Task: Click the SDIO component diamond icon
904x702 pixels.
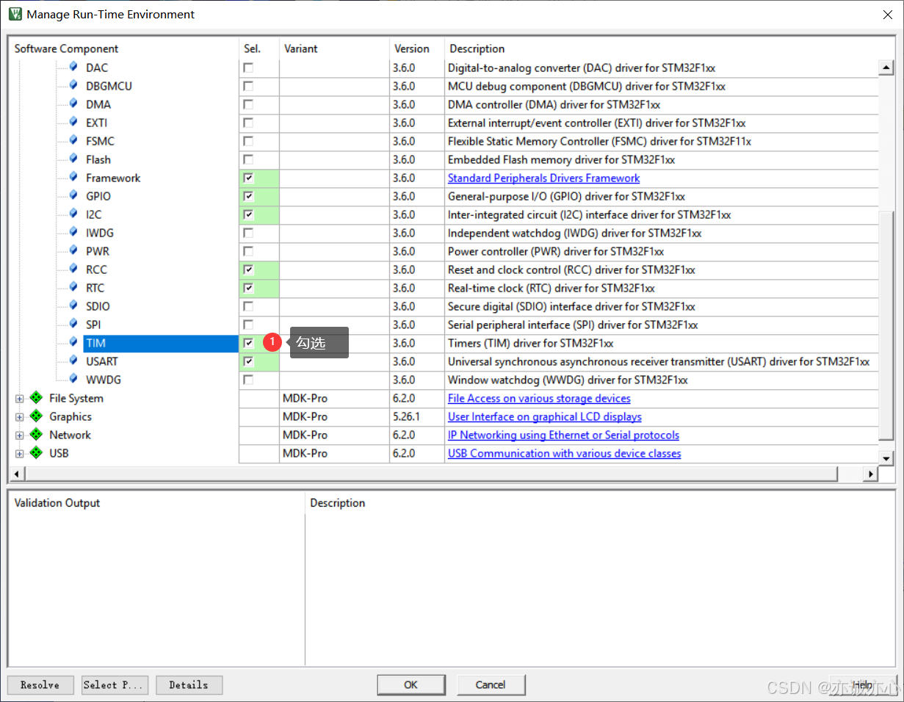Action: point(73,305)
